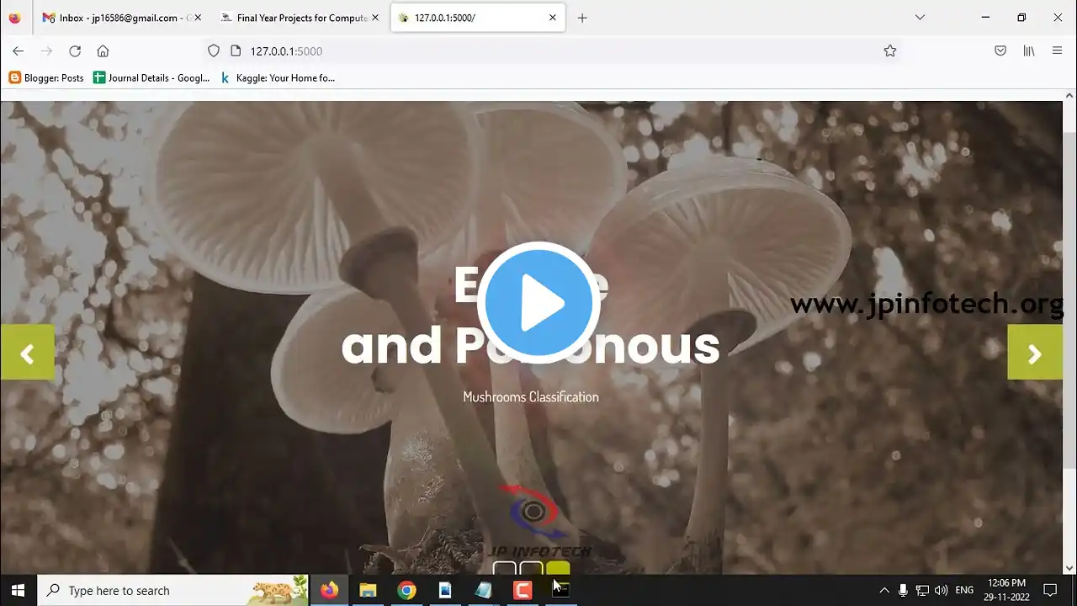Viewport: 1077px width, 606px height.
Task: Open the tracking protection shield
Action: tap(214, 51)
